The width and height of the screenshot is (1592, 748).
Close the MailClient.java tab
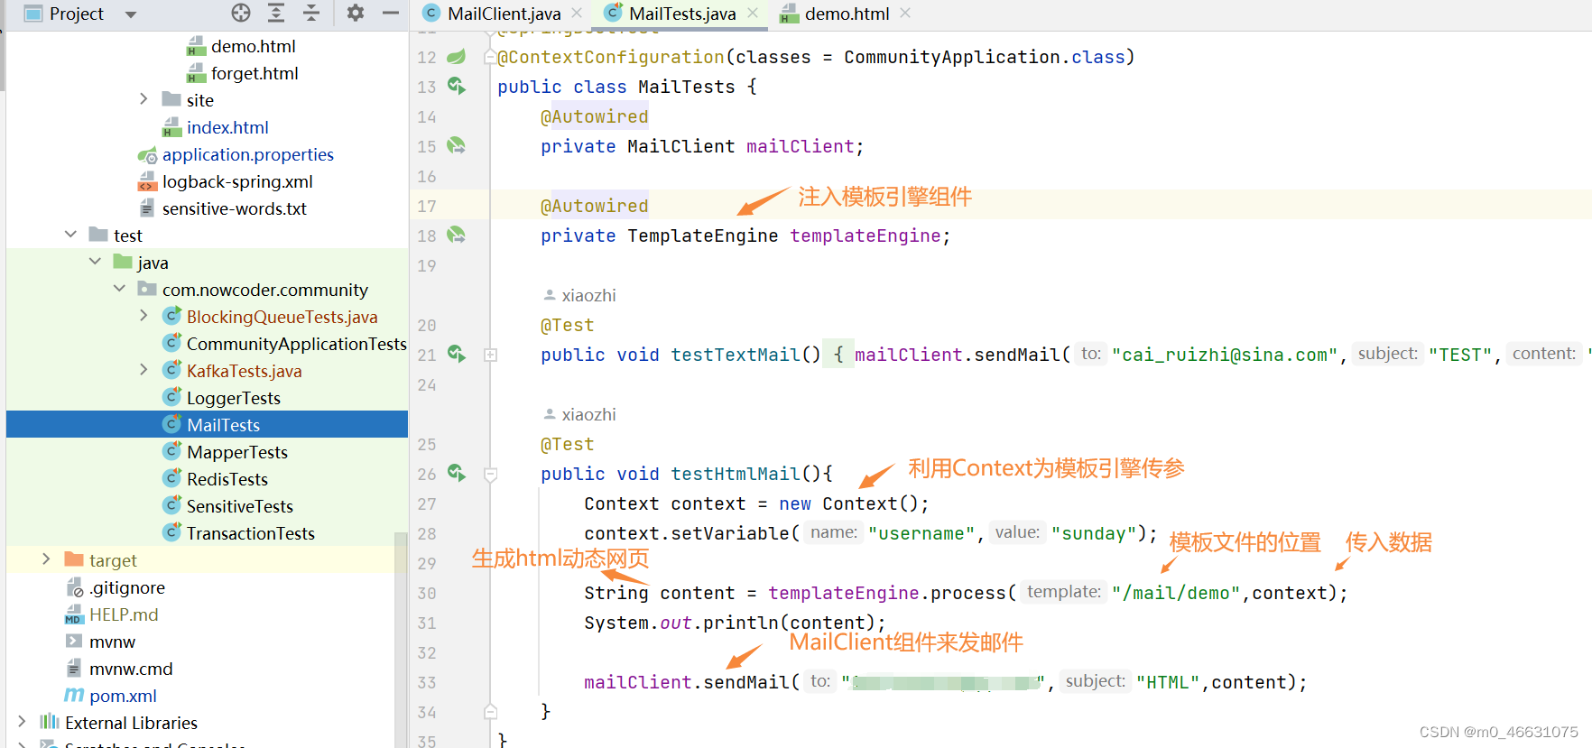(x=577, y=14)
